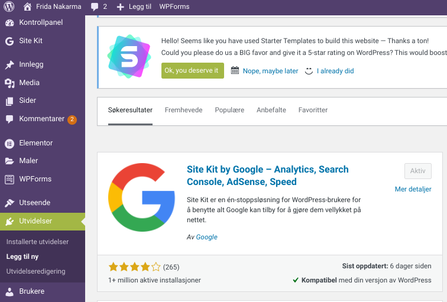The width and height of the screenshot is (447, 302).
Task: Open the WPForms admin bar item
Action: [x=174, y=7]
